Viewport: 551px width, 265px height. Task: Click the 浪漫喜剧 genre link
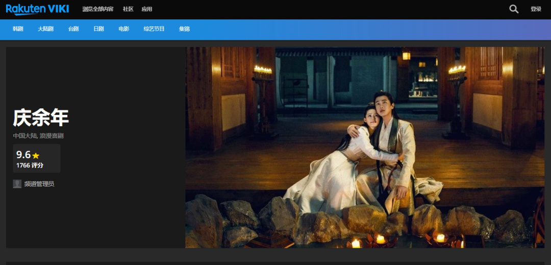(52, 136)
